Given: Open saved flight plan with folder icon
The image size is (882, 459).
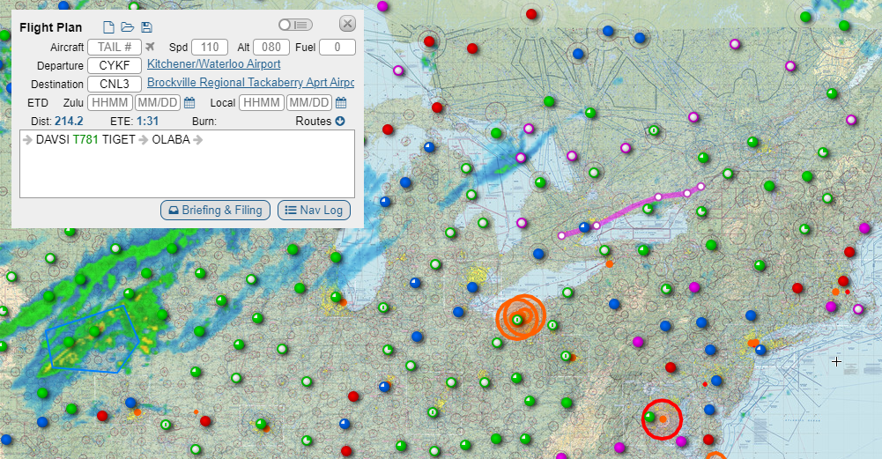Looking at the screenshot, I should tap(127, 27).
